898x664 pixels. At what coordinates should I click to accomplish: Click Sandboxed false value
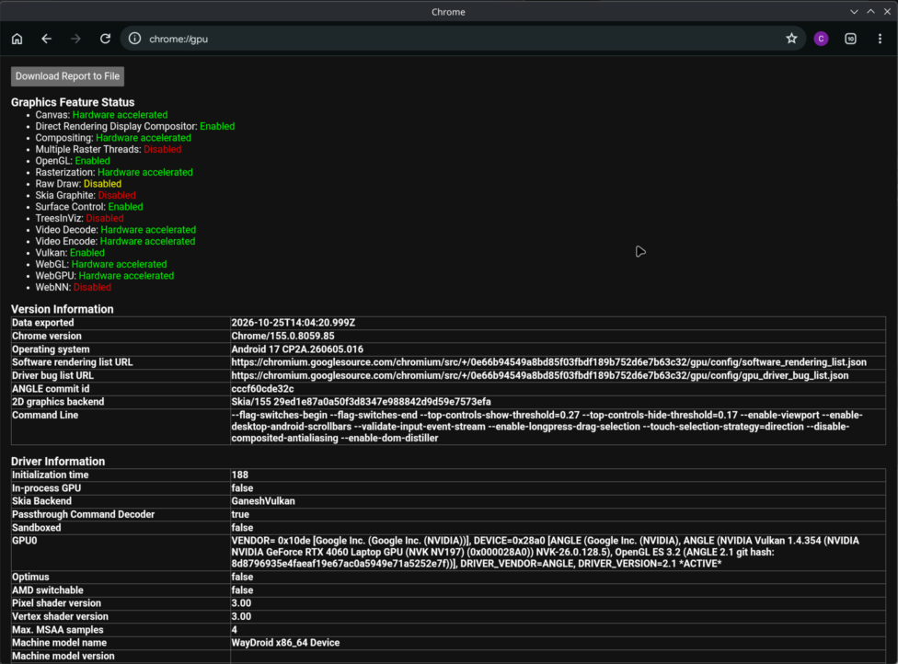point(242,528)
